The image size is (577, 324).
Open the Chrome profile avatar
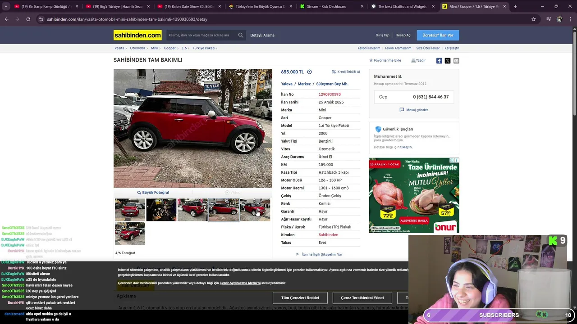tap(559, 19)
